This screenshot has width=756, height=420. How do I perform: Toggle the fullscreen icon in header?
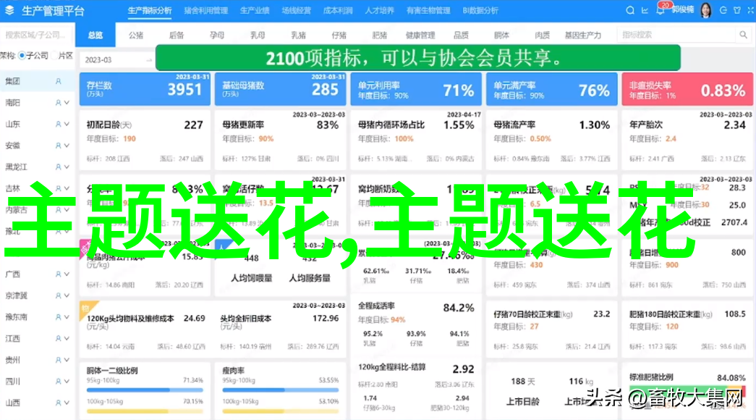[751, 10]
